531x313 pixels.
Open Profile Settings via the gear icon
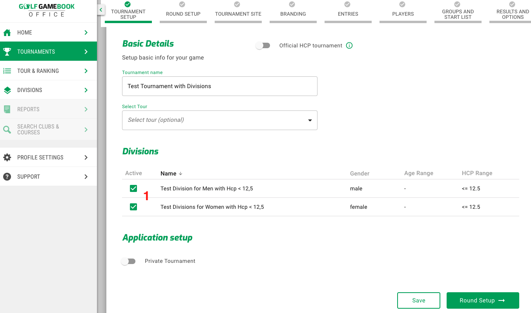(x=7, y=157)
